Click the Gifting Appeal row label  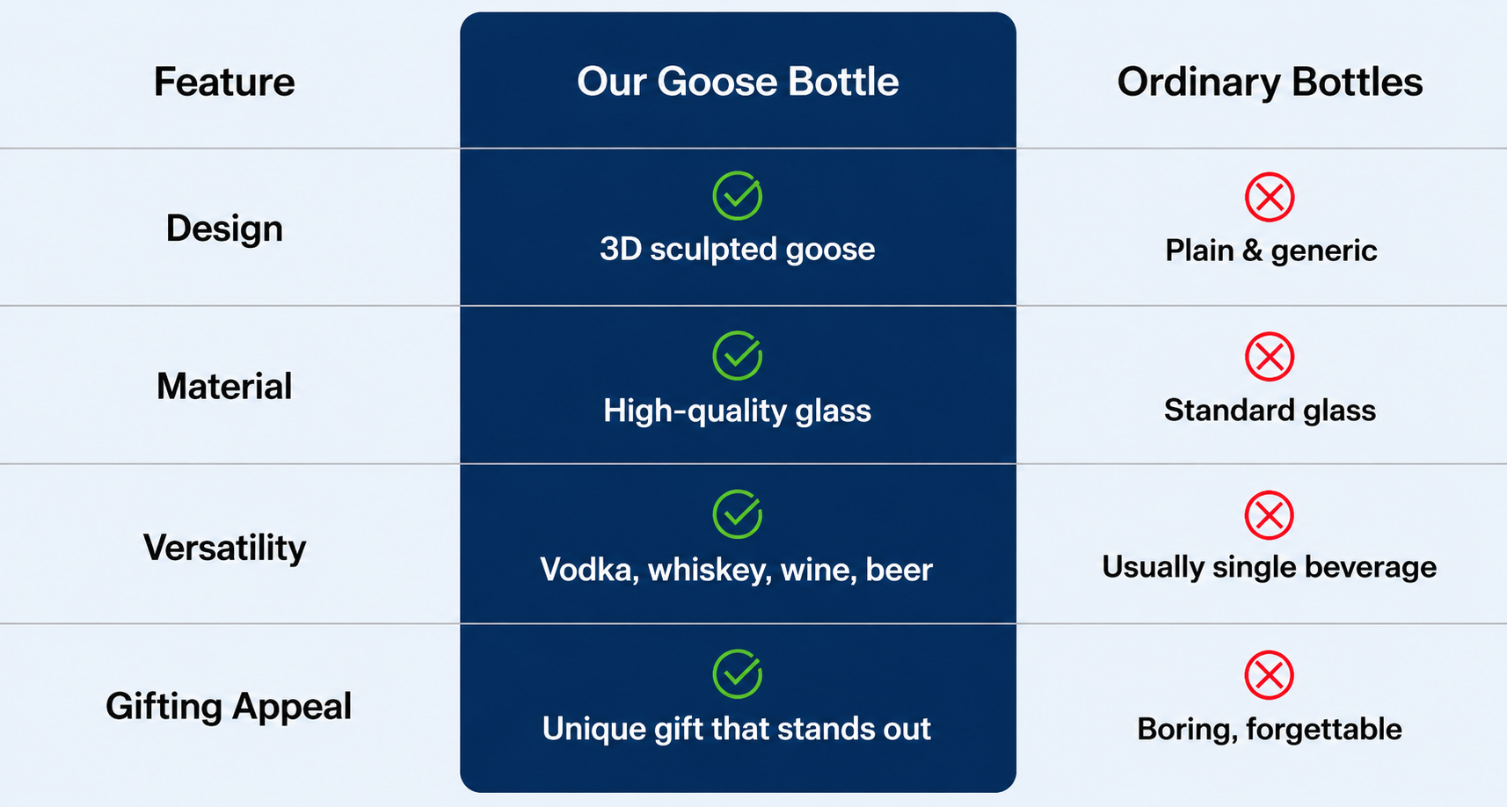tap(229, 707)
